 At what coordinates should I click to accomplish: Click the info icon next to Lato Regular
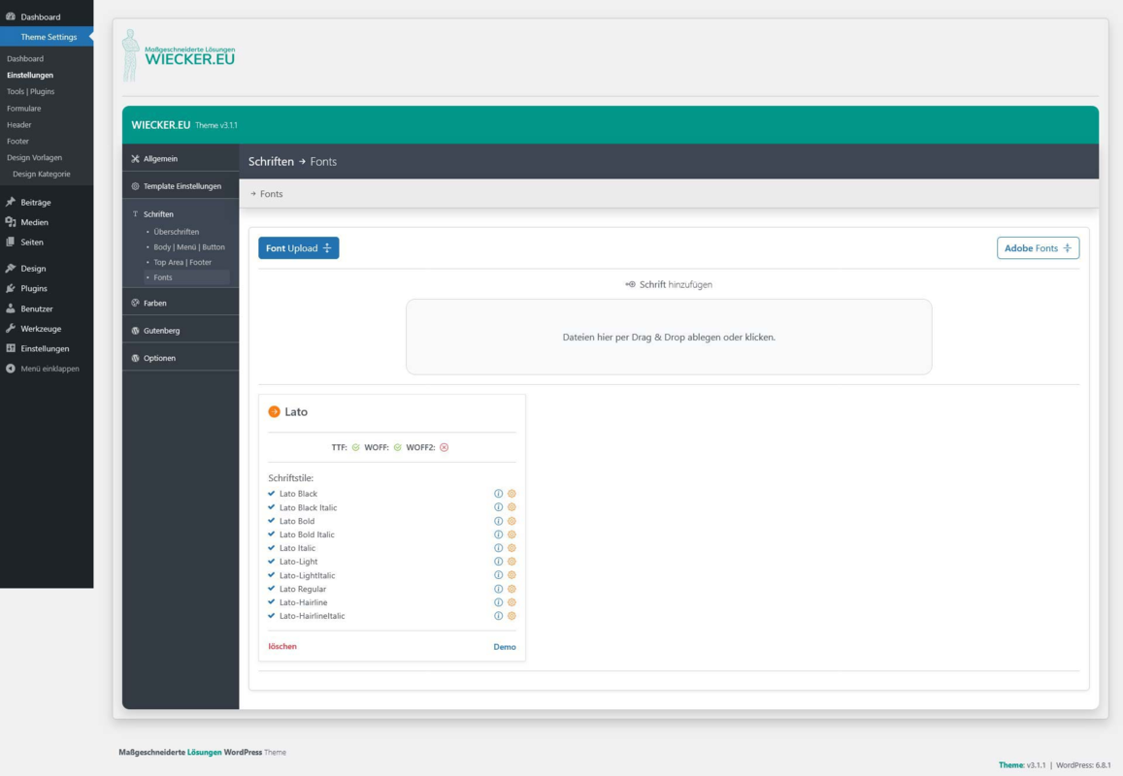(x=499, y=589)
